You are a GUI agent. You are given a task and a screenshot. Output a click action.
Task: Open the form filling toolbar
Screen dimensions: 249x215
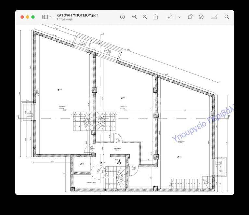point(214,17)
